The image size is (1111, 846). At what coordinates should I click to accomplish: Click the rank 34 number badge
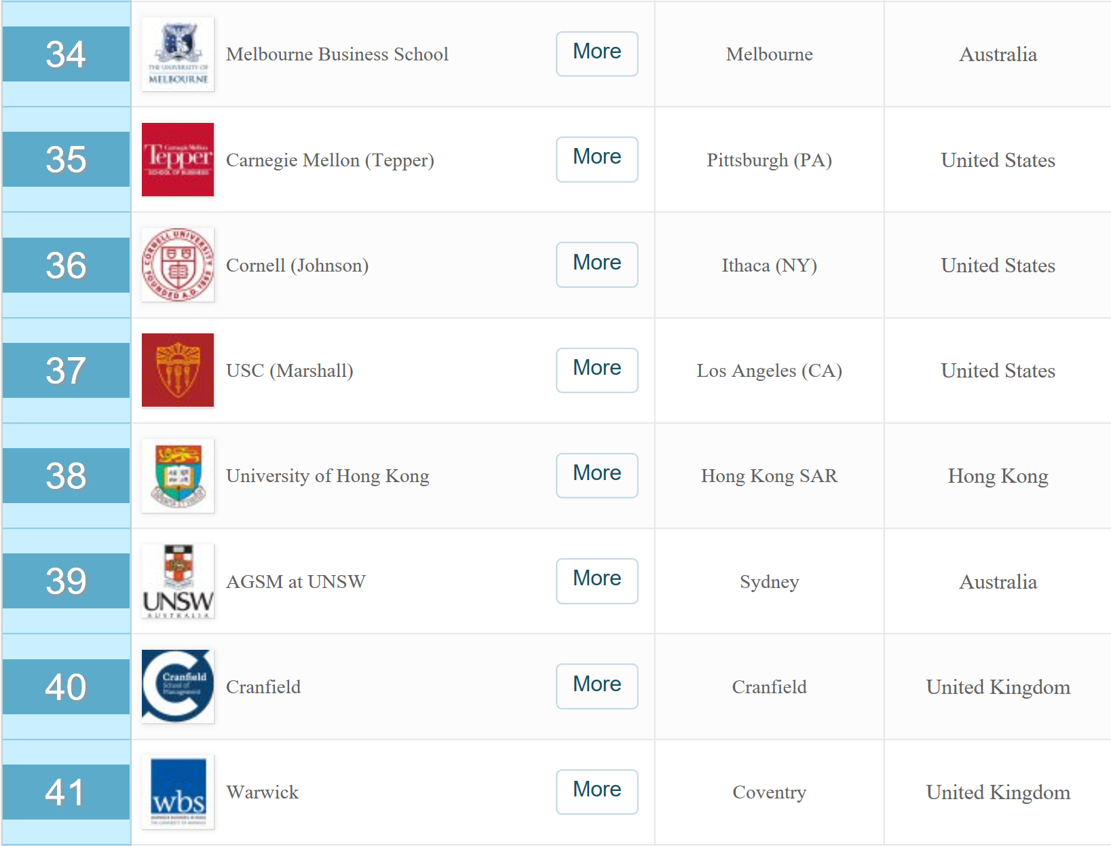pos(66,54)
